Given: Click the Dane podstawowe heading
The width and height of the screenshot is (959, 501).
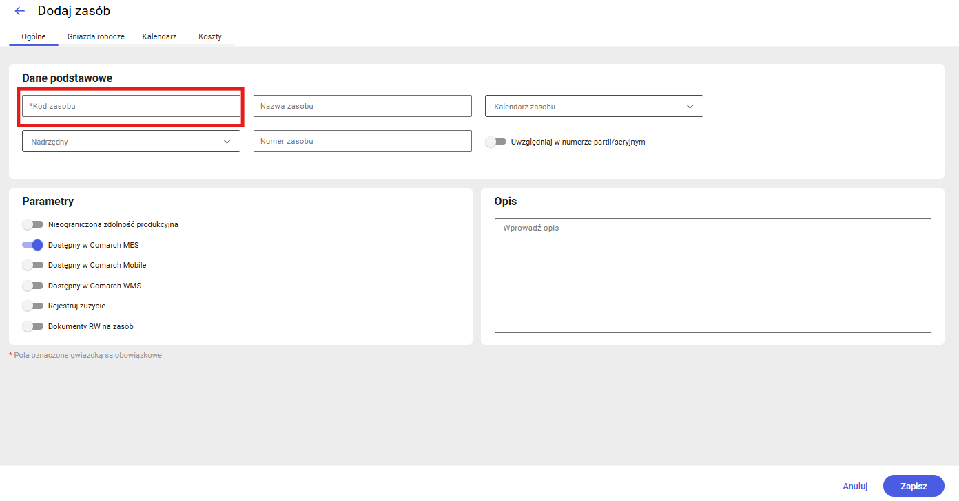Looking at the screenshot, I should click(68, 78).
